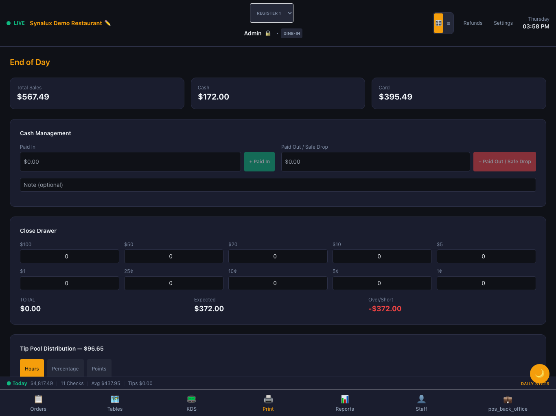Click the 11 Checks status entry
This screenshot has width=556, height=416.
coord(72,383)
